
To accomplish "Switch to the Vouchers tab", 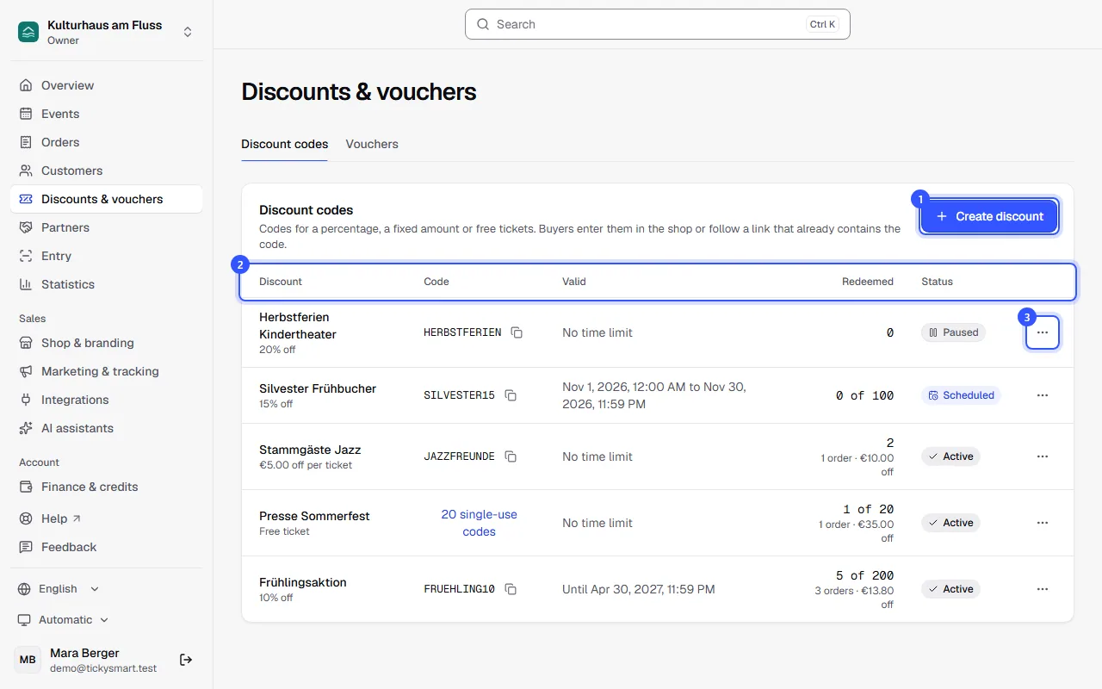I will pyautogui.click(x=372, y=144).
